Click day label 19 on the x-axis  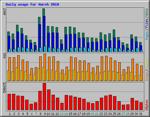tap(88, 114)
